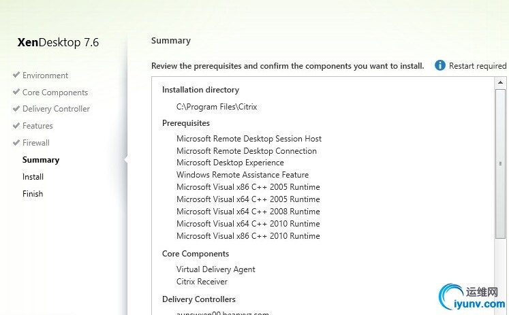This screenshot has height=315, width=509.
Task: Click the blue Restart required info icon
Action: click(x=440, y=65)
